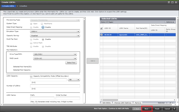Open the Options menu in Selected LDEVs
The width and height of the screenshot is (179, 112).
pos(170,22)
